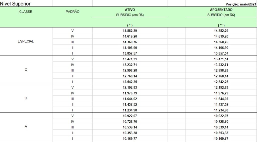Click the CLASSE column header

[x=26, y=12]
